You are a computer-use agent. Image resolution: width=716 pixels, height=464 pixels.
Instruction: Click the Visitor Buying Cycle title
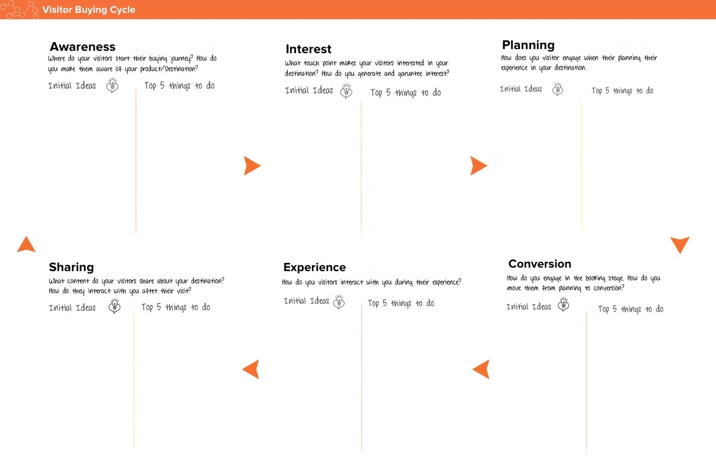89,10
